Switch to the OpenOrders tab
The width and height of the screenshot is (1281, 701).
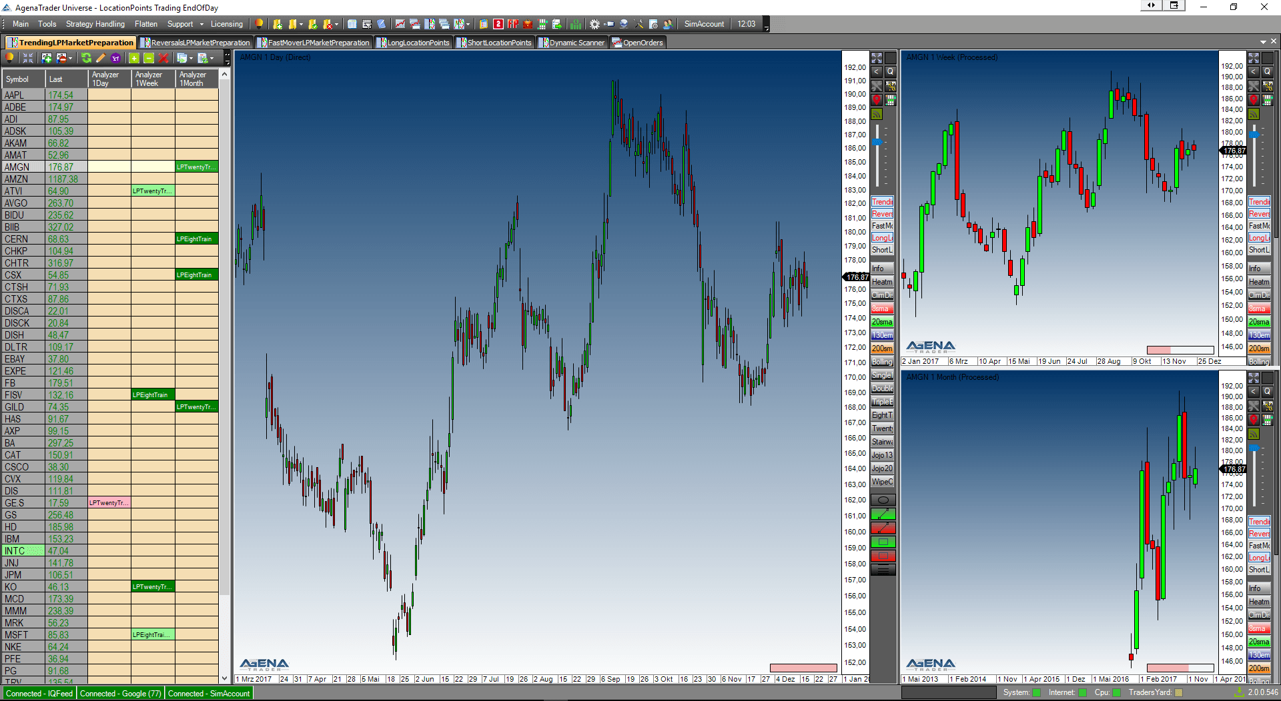coord(638,43)
